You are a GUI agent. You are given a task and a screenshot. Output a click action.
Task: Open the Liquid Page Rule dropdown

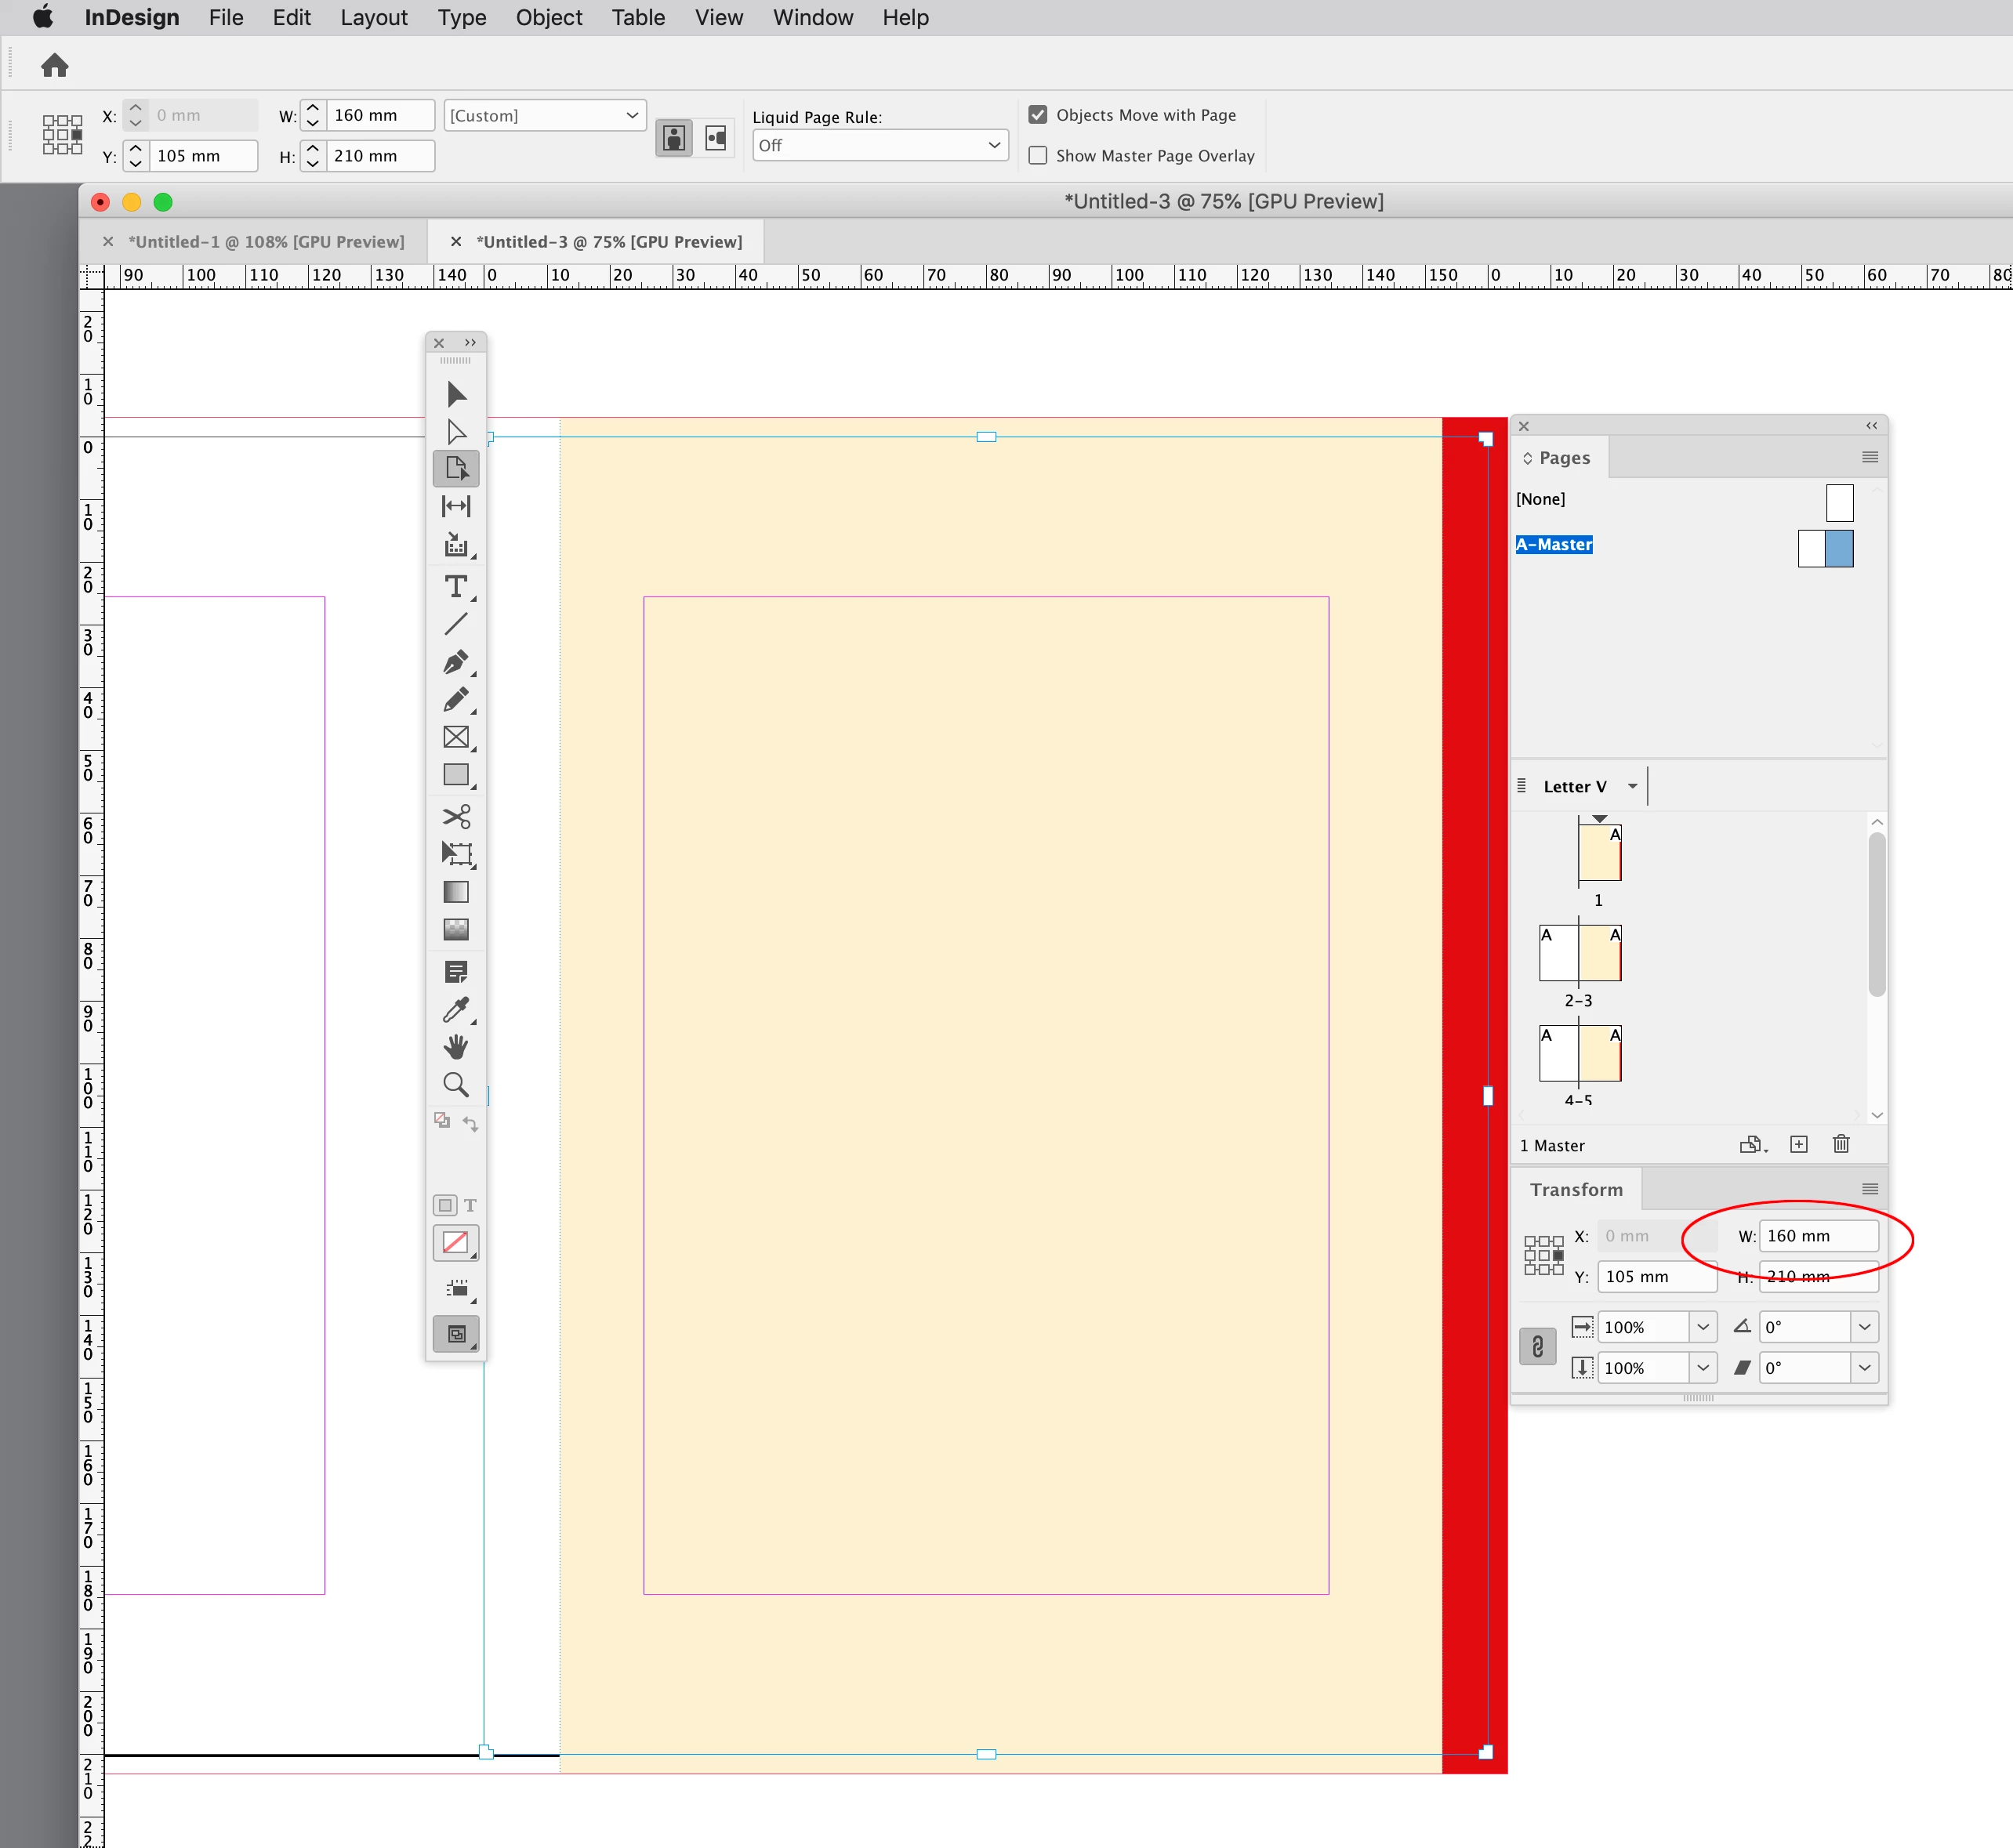click(880, 146)
